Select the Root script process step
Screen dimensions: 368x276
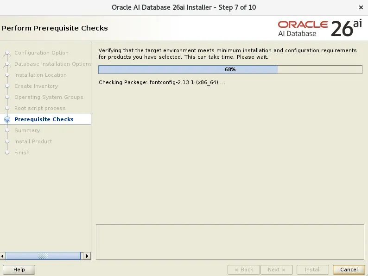[x=40, y=108]
